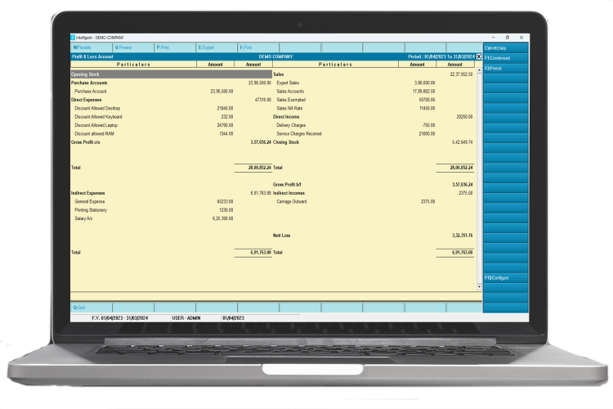Select the Sales Nill Rate ledger row
Image resolution: width=613 pixels, height=409 pixels.
pos(374,109)
